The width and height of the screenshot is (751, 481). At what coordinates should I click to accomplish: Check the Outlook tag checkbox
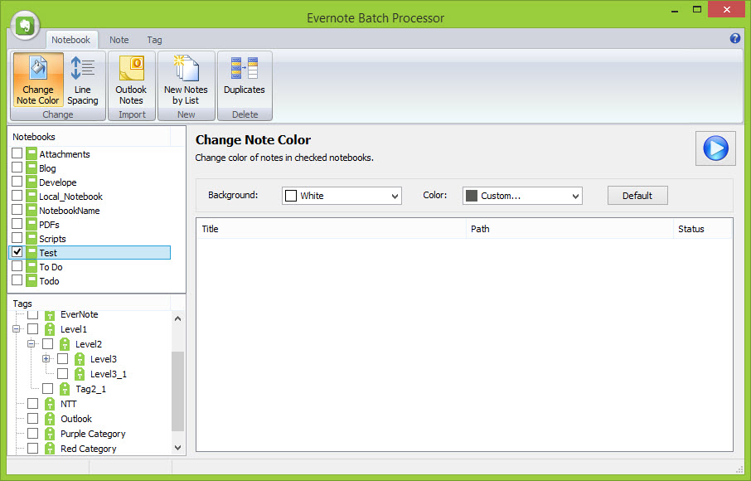tap(32, 418)
